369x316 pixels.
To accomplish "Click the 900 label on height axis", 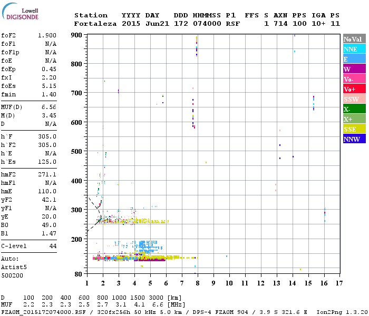I will (77, 35).
